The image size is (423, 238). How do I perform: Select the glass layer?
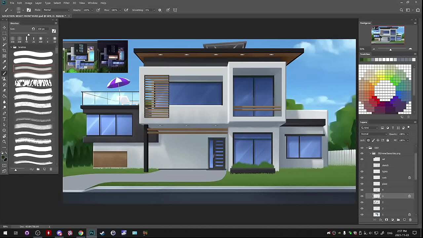point(385,184)
